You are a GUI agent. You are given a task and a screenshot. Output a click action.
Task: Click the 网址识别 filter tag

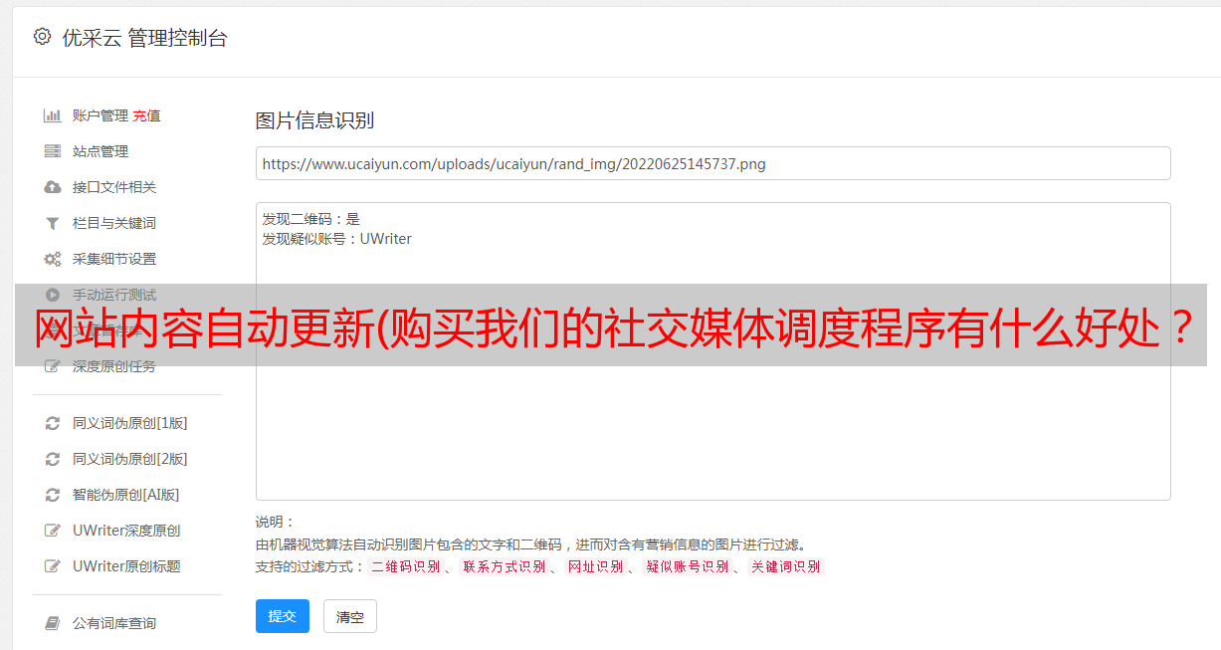pos(595,566)
